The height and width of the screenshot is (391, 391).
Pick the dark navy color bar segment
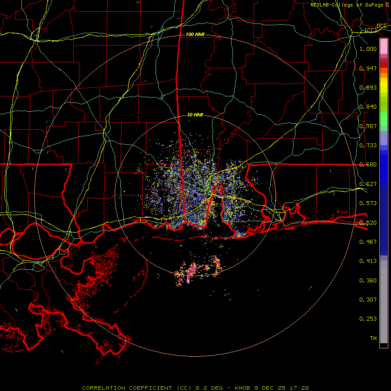(384, 222)
